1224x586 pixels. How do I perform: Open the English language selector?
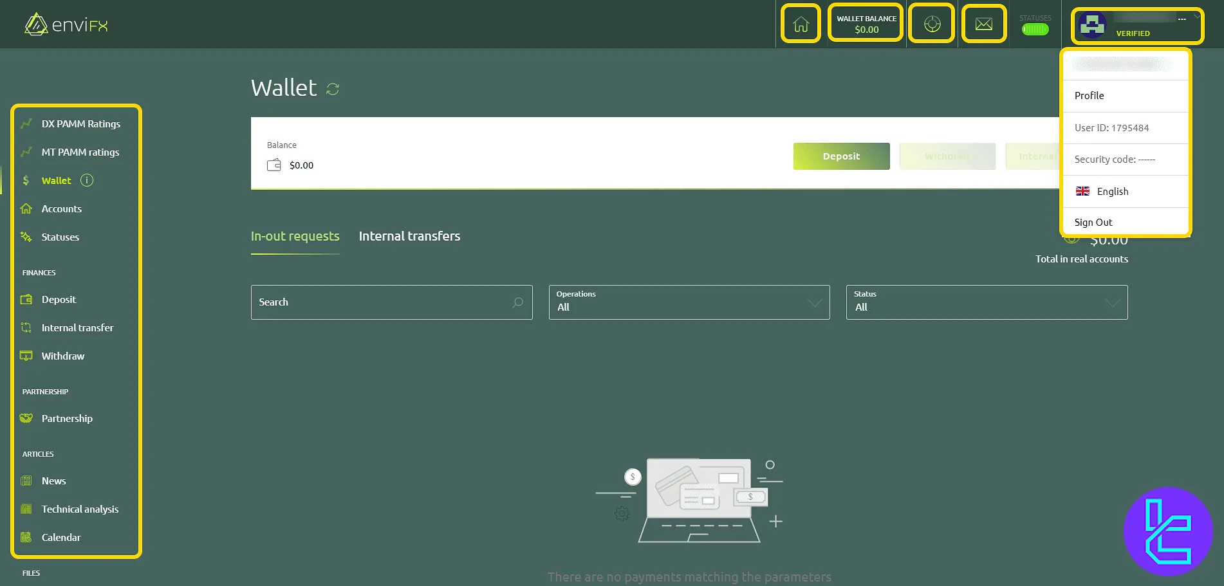[x=1113, y=191]
